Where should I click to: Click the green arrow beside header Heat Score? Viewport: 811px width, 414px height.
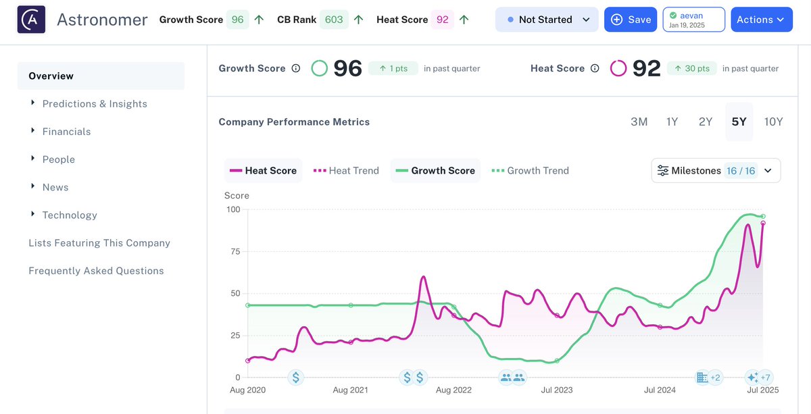click(x=464, y=20)
